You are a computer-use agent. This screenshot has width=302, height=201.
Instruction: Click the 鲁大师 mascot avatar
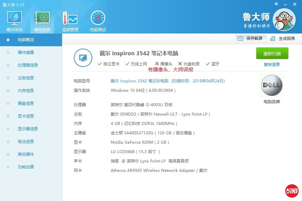(284, 20)
